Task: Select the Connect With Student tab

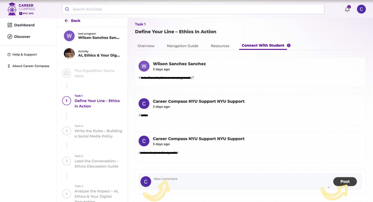Action: 263,45
